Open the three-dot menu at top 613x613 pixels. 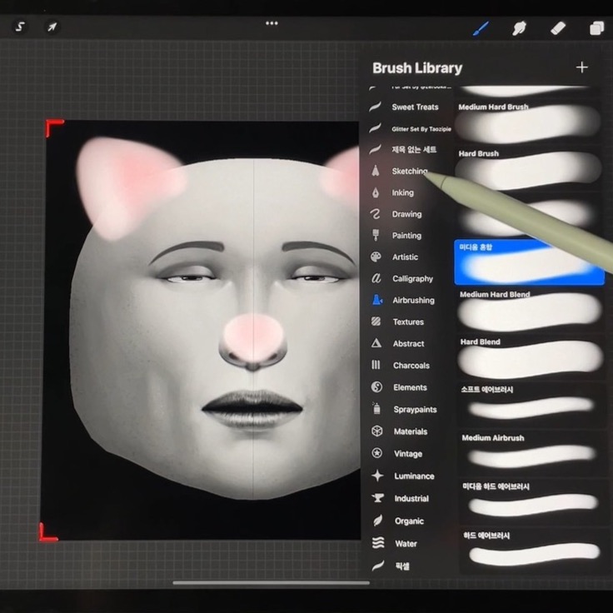(272, 23)
